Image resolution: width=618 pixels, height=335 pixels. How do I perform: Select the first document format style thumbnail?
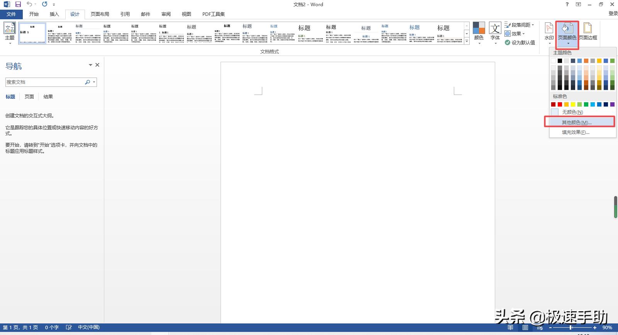(x=32, y=33)
